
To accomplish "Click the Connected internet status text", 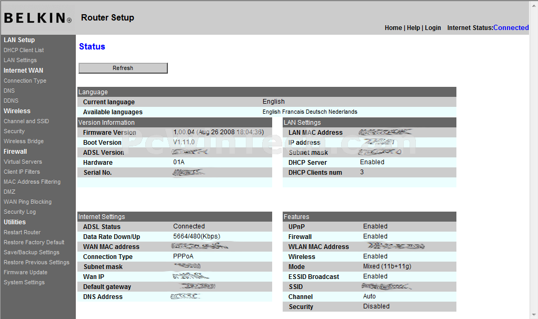I will [x=511, y=28].
